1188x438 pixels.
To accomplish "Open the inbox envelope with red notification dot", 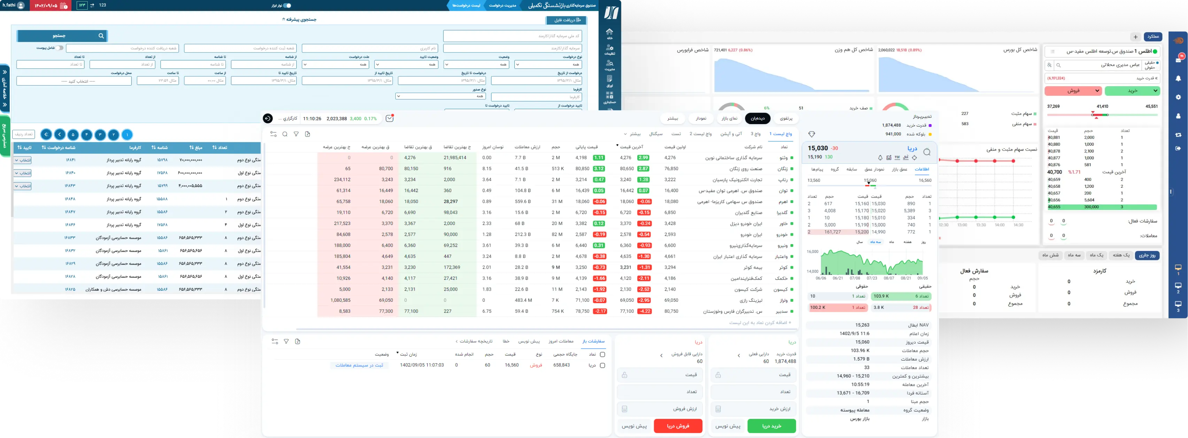I will click(x=390, y=118).
